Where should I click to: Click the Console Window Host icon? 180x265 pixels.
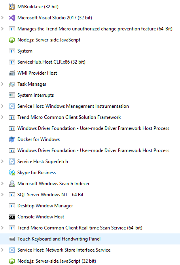12,217
